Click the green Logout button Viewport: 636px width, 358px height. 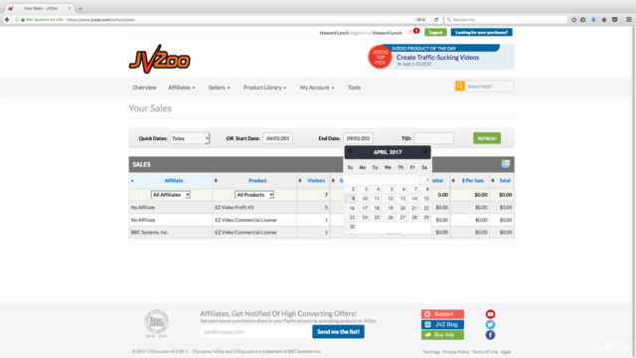[435, 32]
